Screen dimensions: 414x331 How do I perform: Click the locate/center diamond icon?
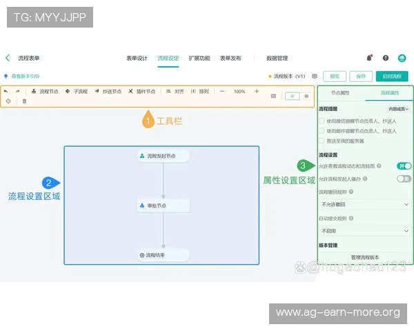(8, 101)
